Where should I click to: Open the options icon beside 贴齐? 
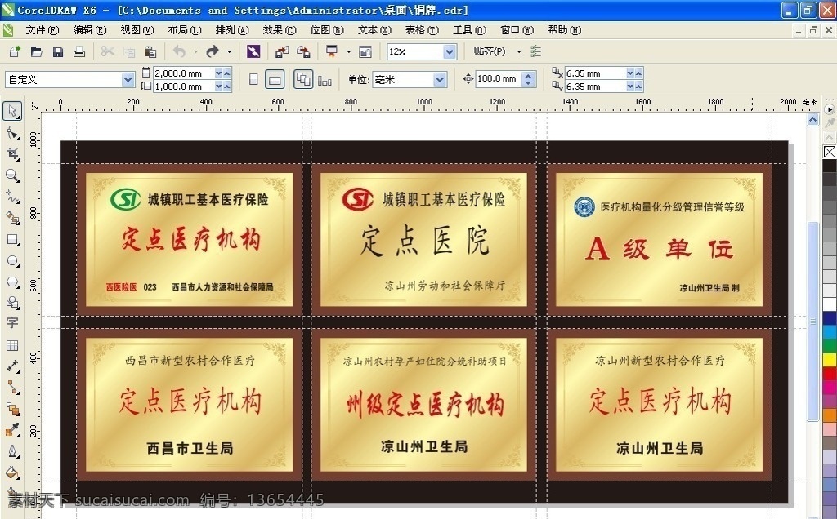click(536, 51)
